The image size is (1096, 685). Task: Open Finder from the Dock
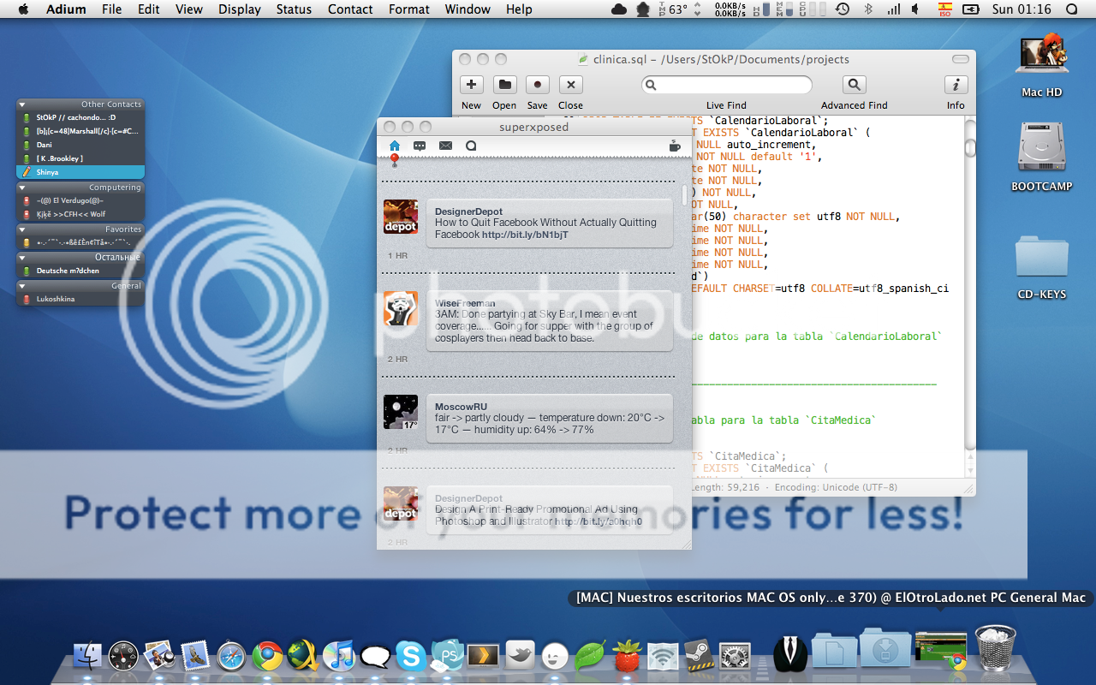[x=87, y=656]
